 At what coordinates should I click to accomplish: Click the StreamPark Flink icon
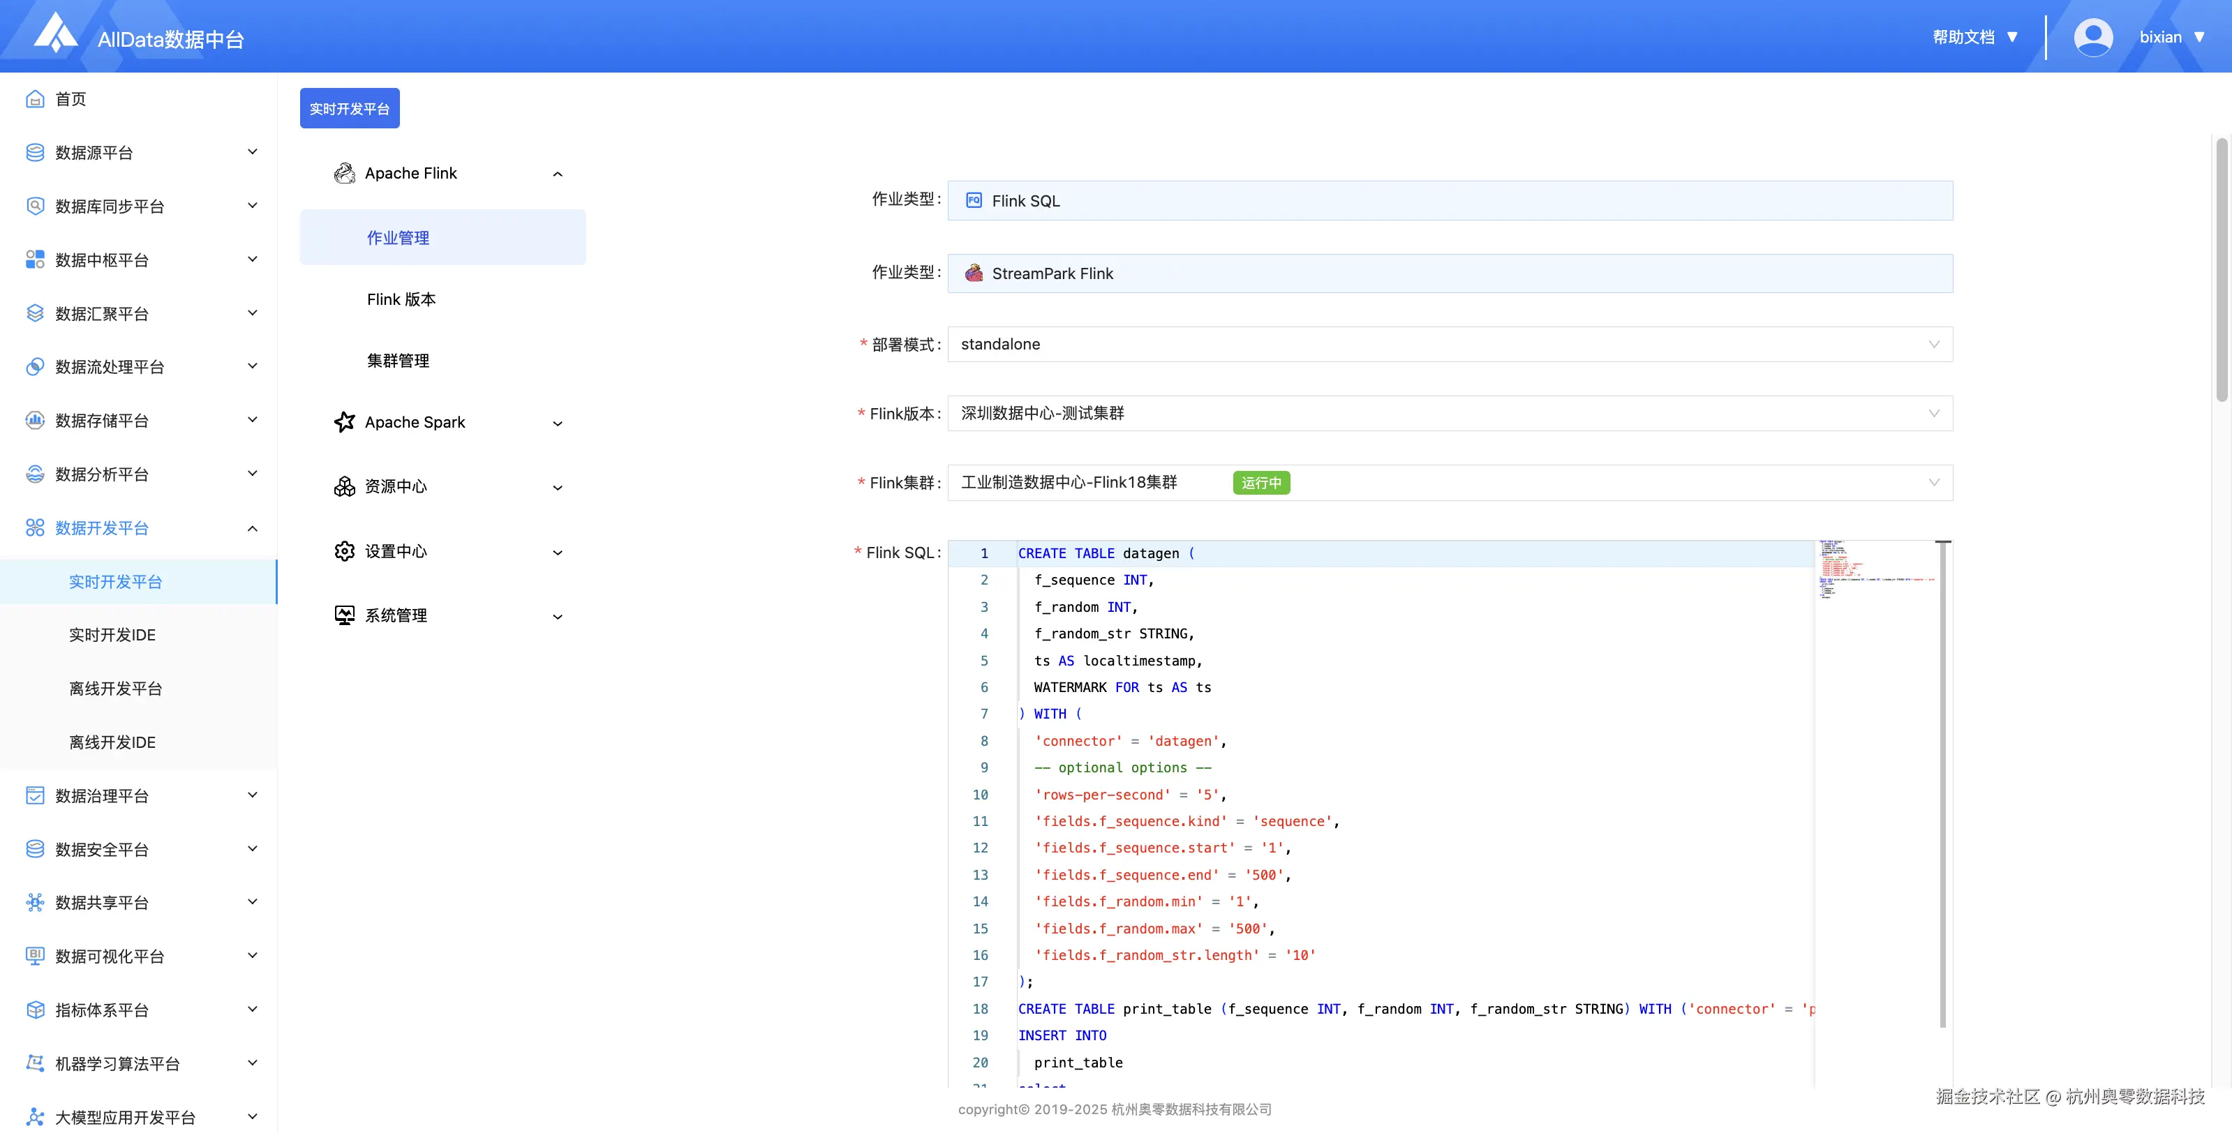[x=974, y=273]
